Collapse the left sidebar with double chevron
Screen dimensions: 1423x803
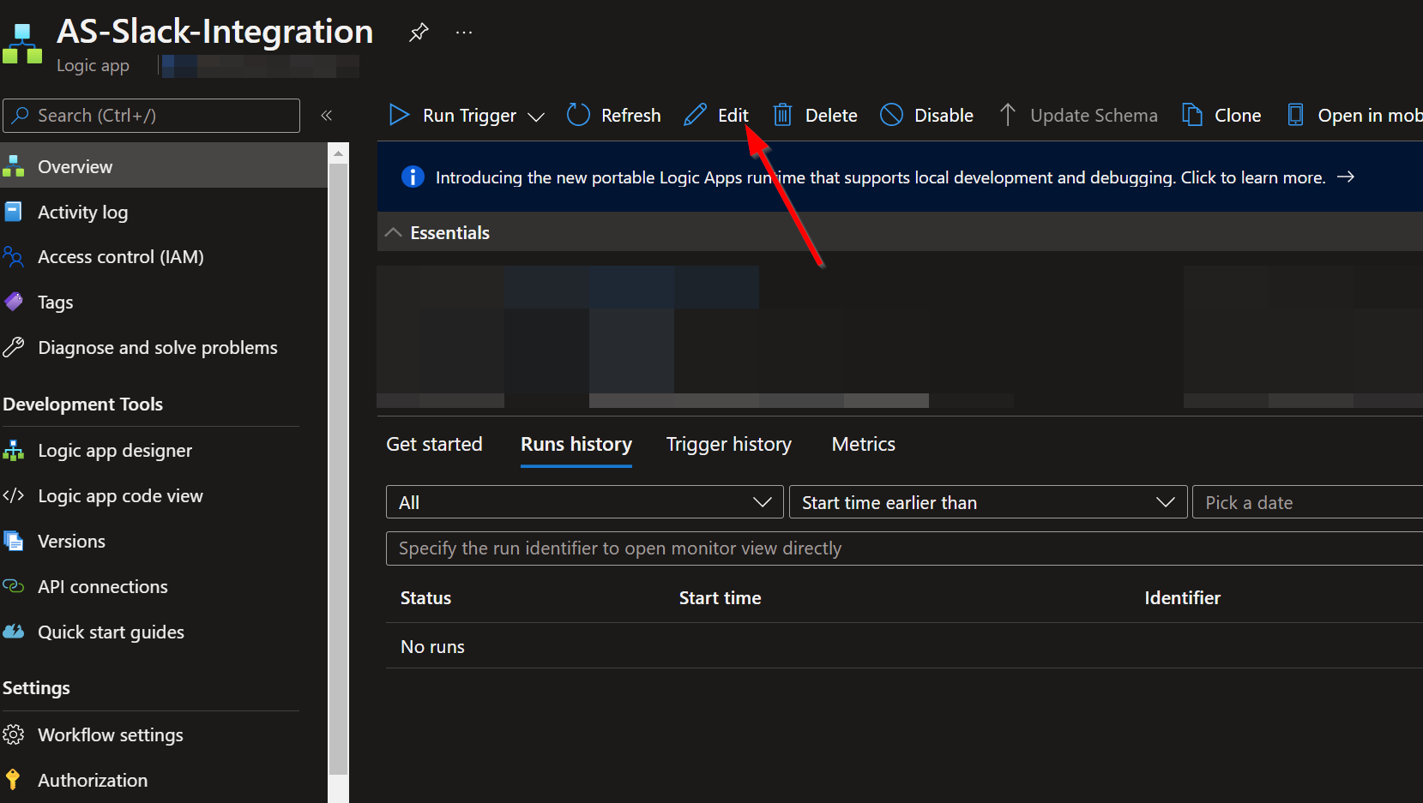327,116
